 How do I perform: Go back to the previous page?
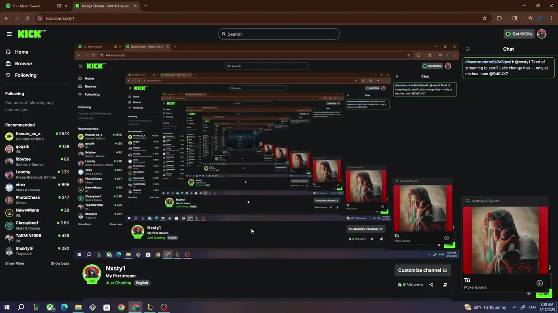pyautogui.click(x=7, y=18)
